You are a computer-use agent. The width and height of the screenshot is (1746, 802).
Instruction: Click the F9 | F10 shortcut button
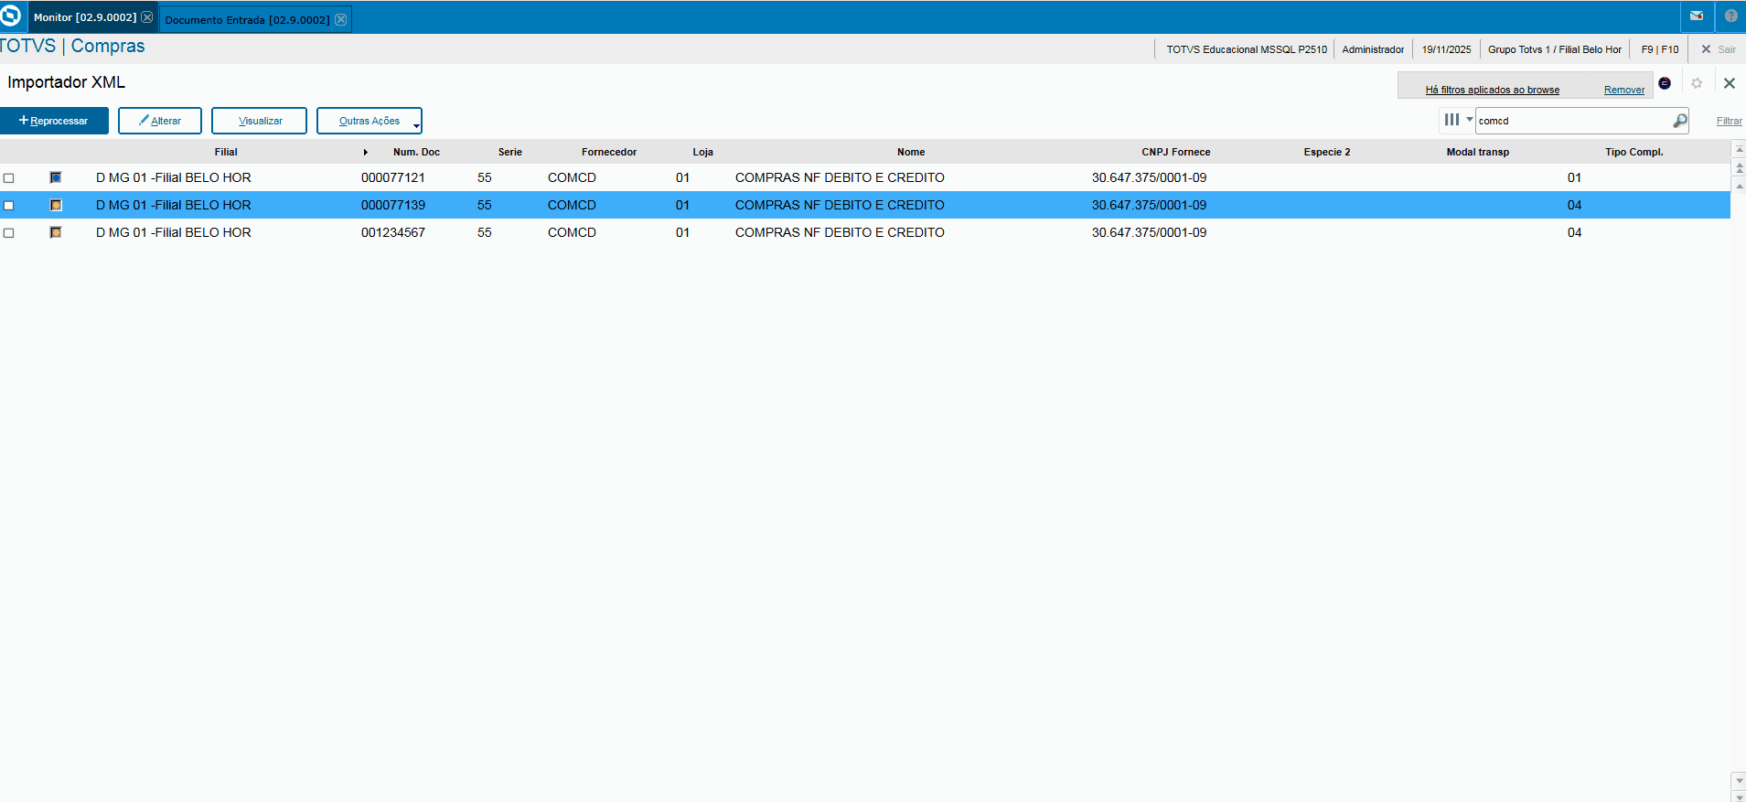[x=1660, y=49]
